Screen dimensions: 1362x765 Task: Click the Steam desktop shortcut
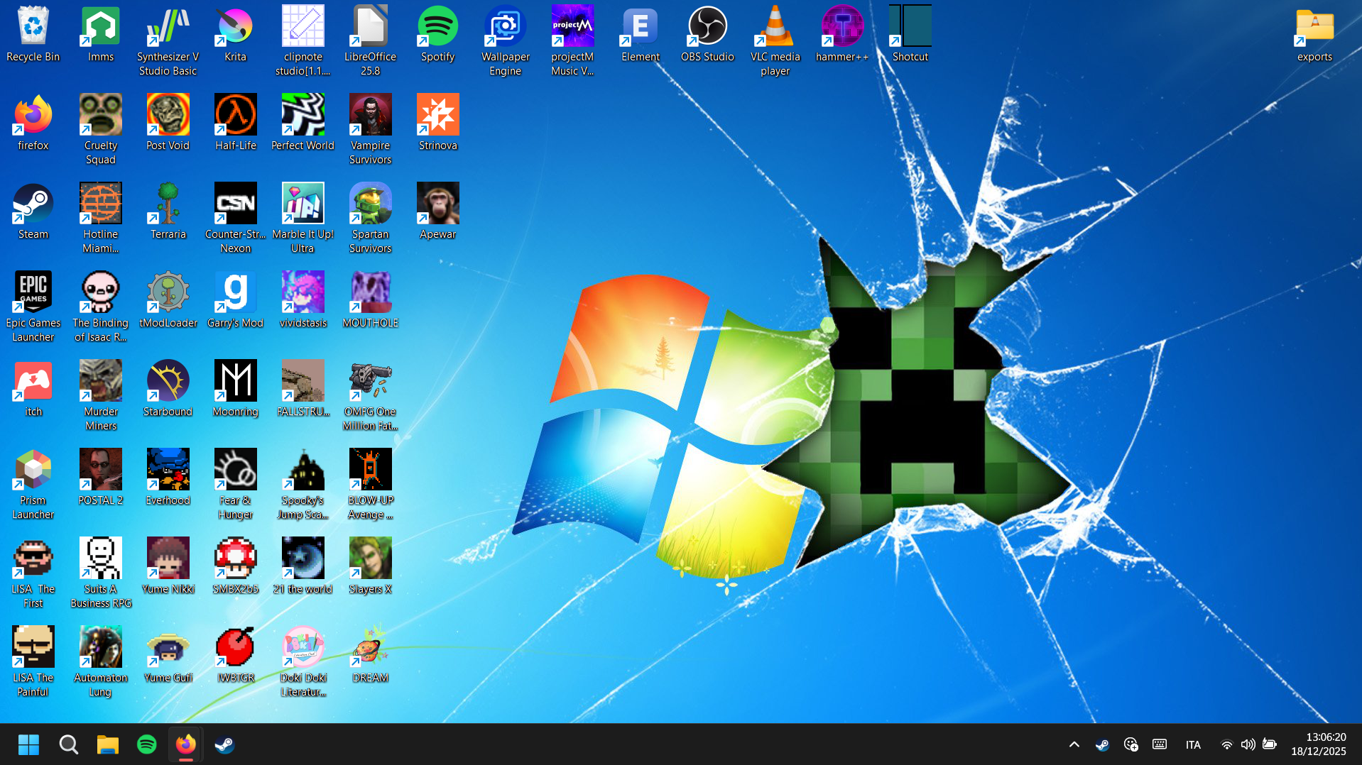(33, 212)
